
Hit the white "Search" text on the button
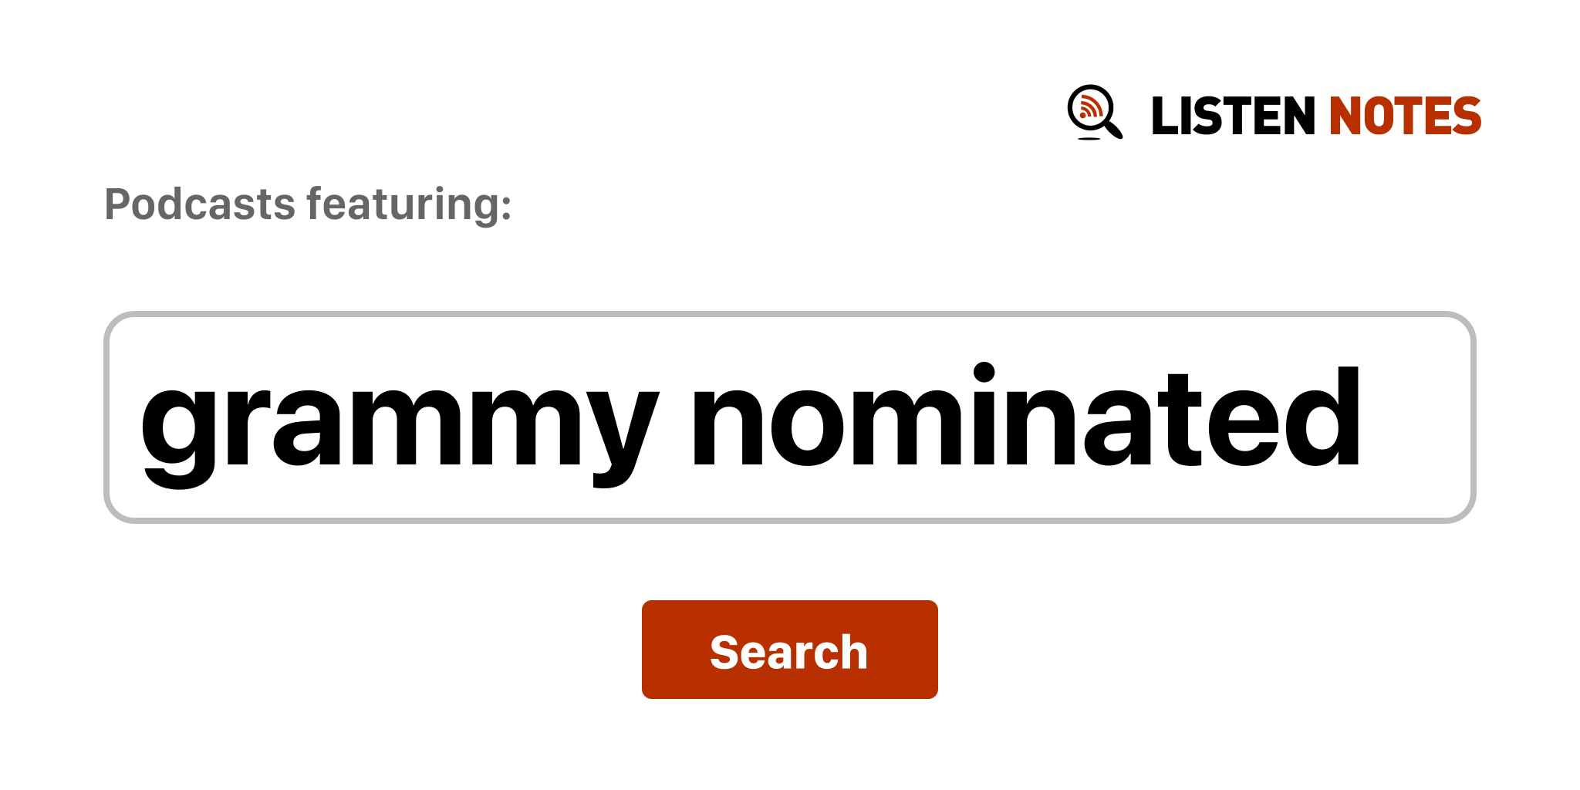(788, 652)
